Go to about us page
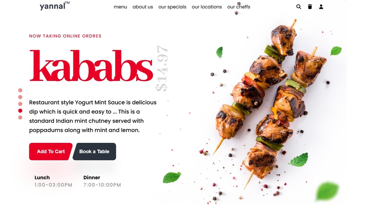Screen dimensions: 365x217 pyautogui.click(x=143, y=7)
